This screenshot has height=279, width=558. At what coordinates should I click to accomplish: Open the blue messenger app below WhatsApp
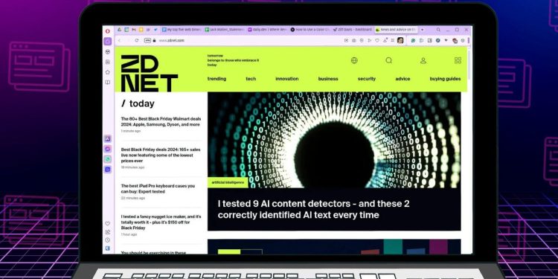point(107,170)
